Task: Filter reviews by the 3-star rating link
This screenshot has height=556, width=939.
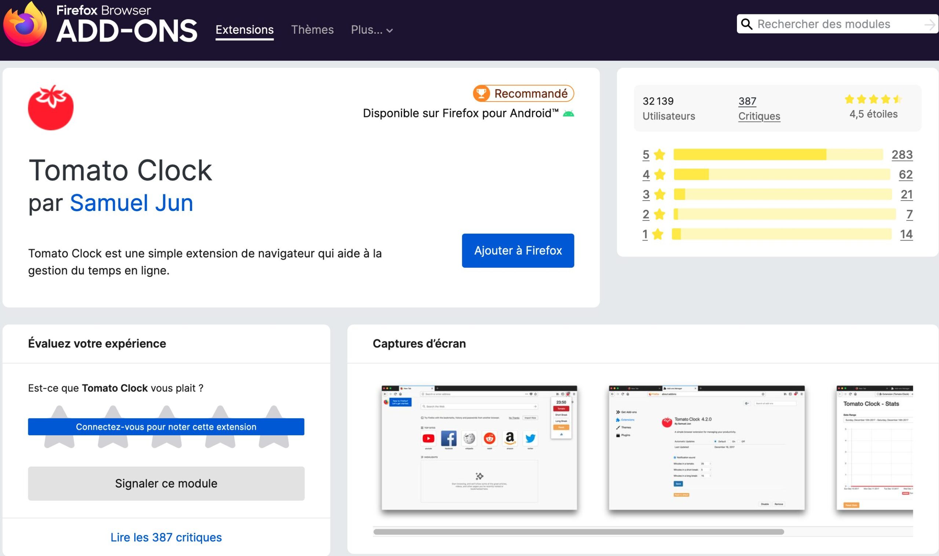Action: (654, 194)
